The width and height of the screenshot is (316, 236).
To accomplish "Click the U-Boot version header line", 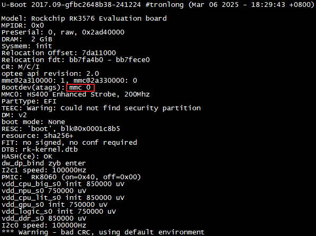I will 158,5.
